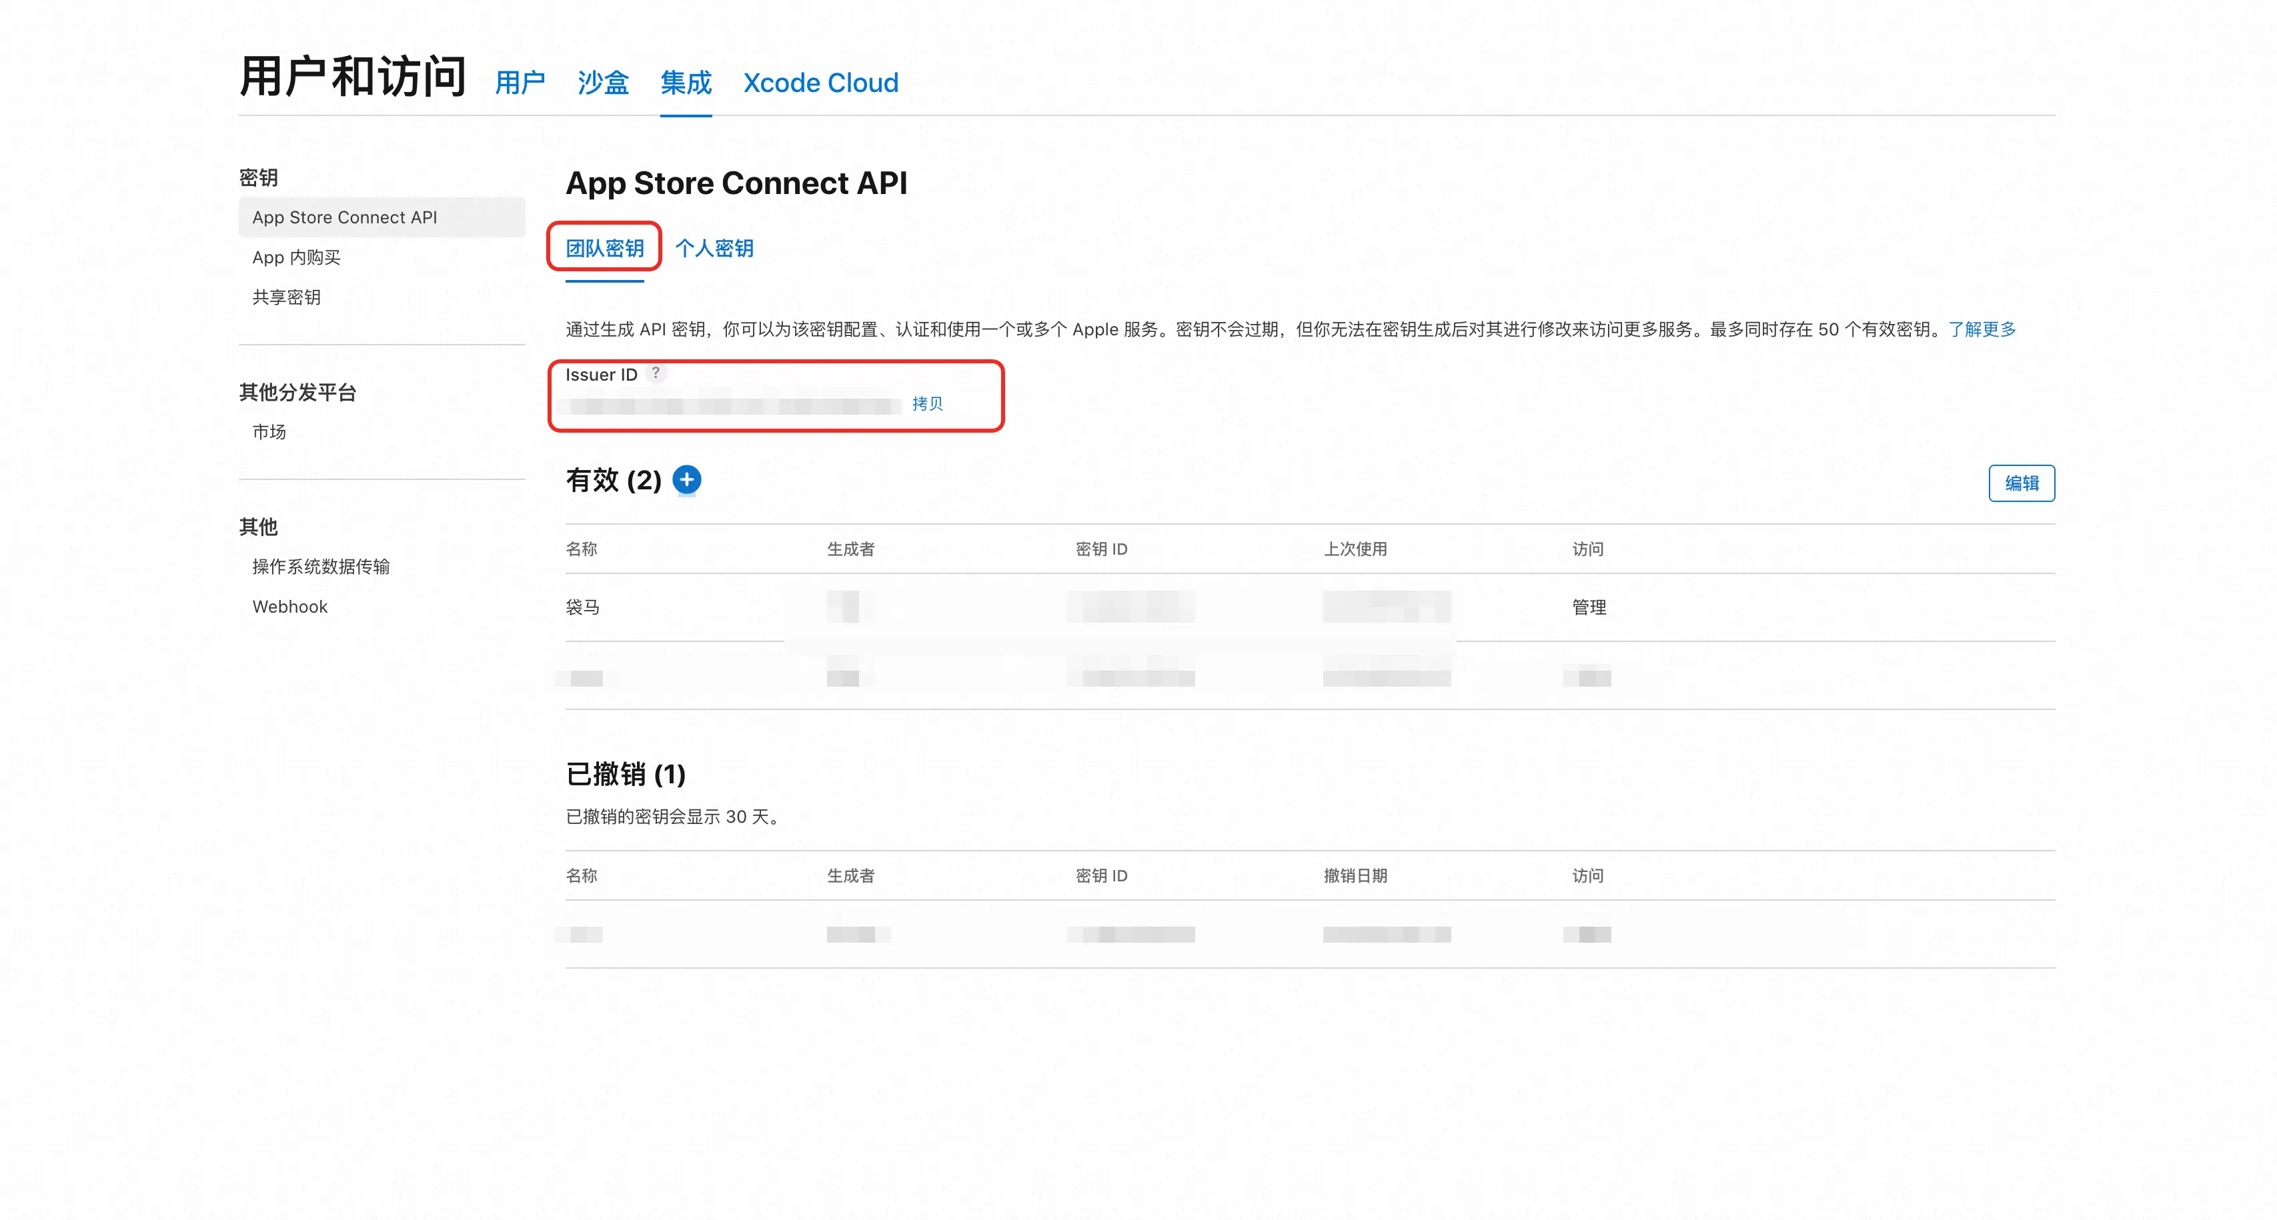Select the 团队密钥 sub-tab
This screenshot has width=2277, height=1220.
point(605,248)
